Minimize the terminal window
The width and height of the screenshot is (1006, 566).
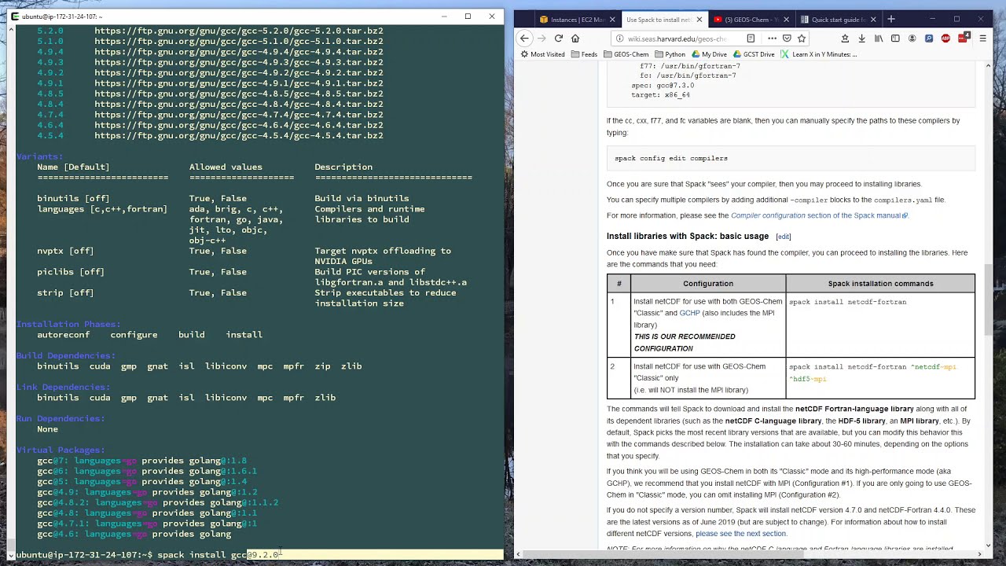tap(444, 16)
